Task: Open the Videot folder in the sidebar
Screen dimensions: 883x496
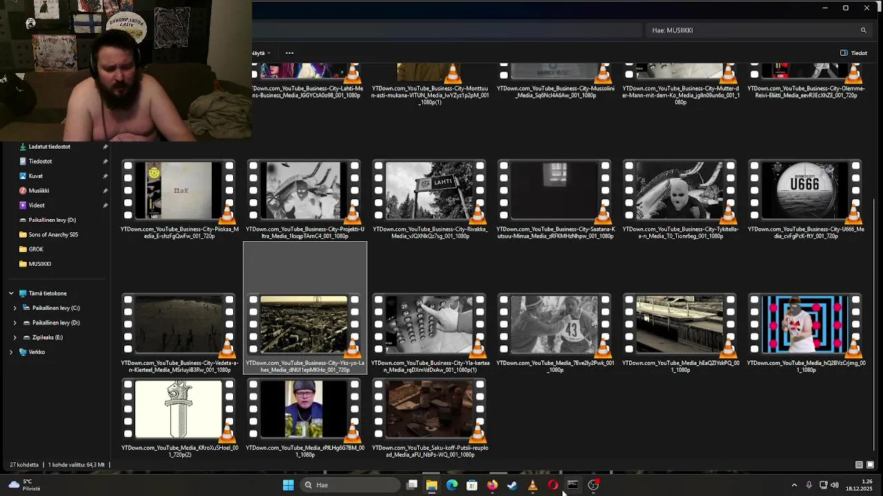Action: click(37, 205)
